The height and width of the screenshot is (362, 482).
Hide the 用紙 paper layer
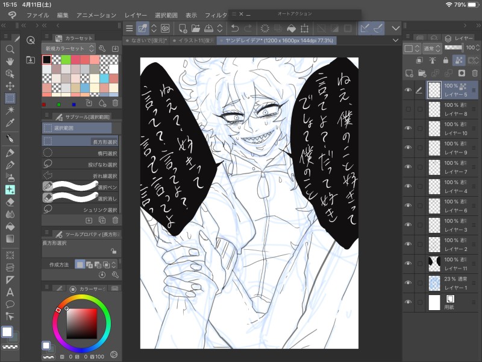[x=408, y=302]
